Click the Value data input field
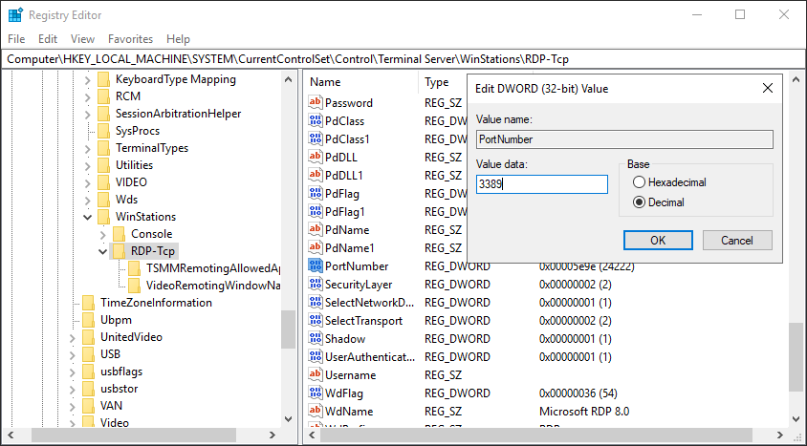 [542, 184]
